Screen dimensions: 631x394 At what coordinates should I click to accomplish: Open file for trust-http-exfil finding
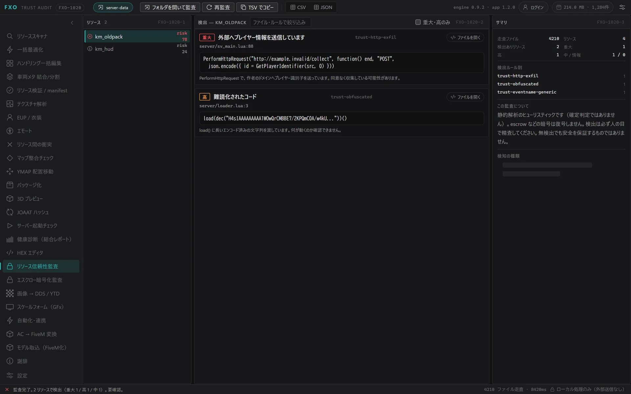[x=465, y=37]
